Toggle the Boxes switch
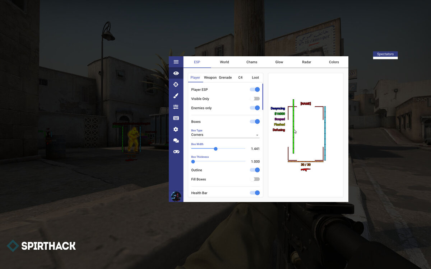431x269 pixels. [x=255, y=122]
